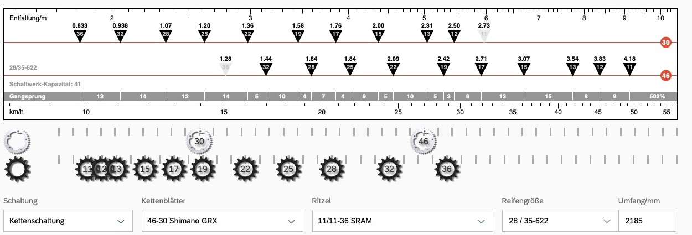The height and width of the screenshot is (235, 692).
Task: Select the 19-tooth sprocket gear icon
Action: point(203,169)
